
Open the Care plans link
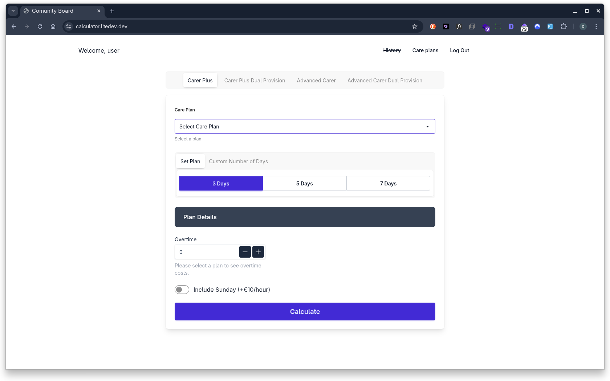425,50
